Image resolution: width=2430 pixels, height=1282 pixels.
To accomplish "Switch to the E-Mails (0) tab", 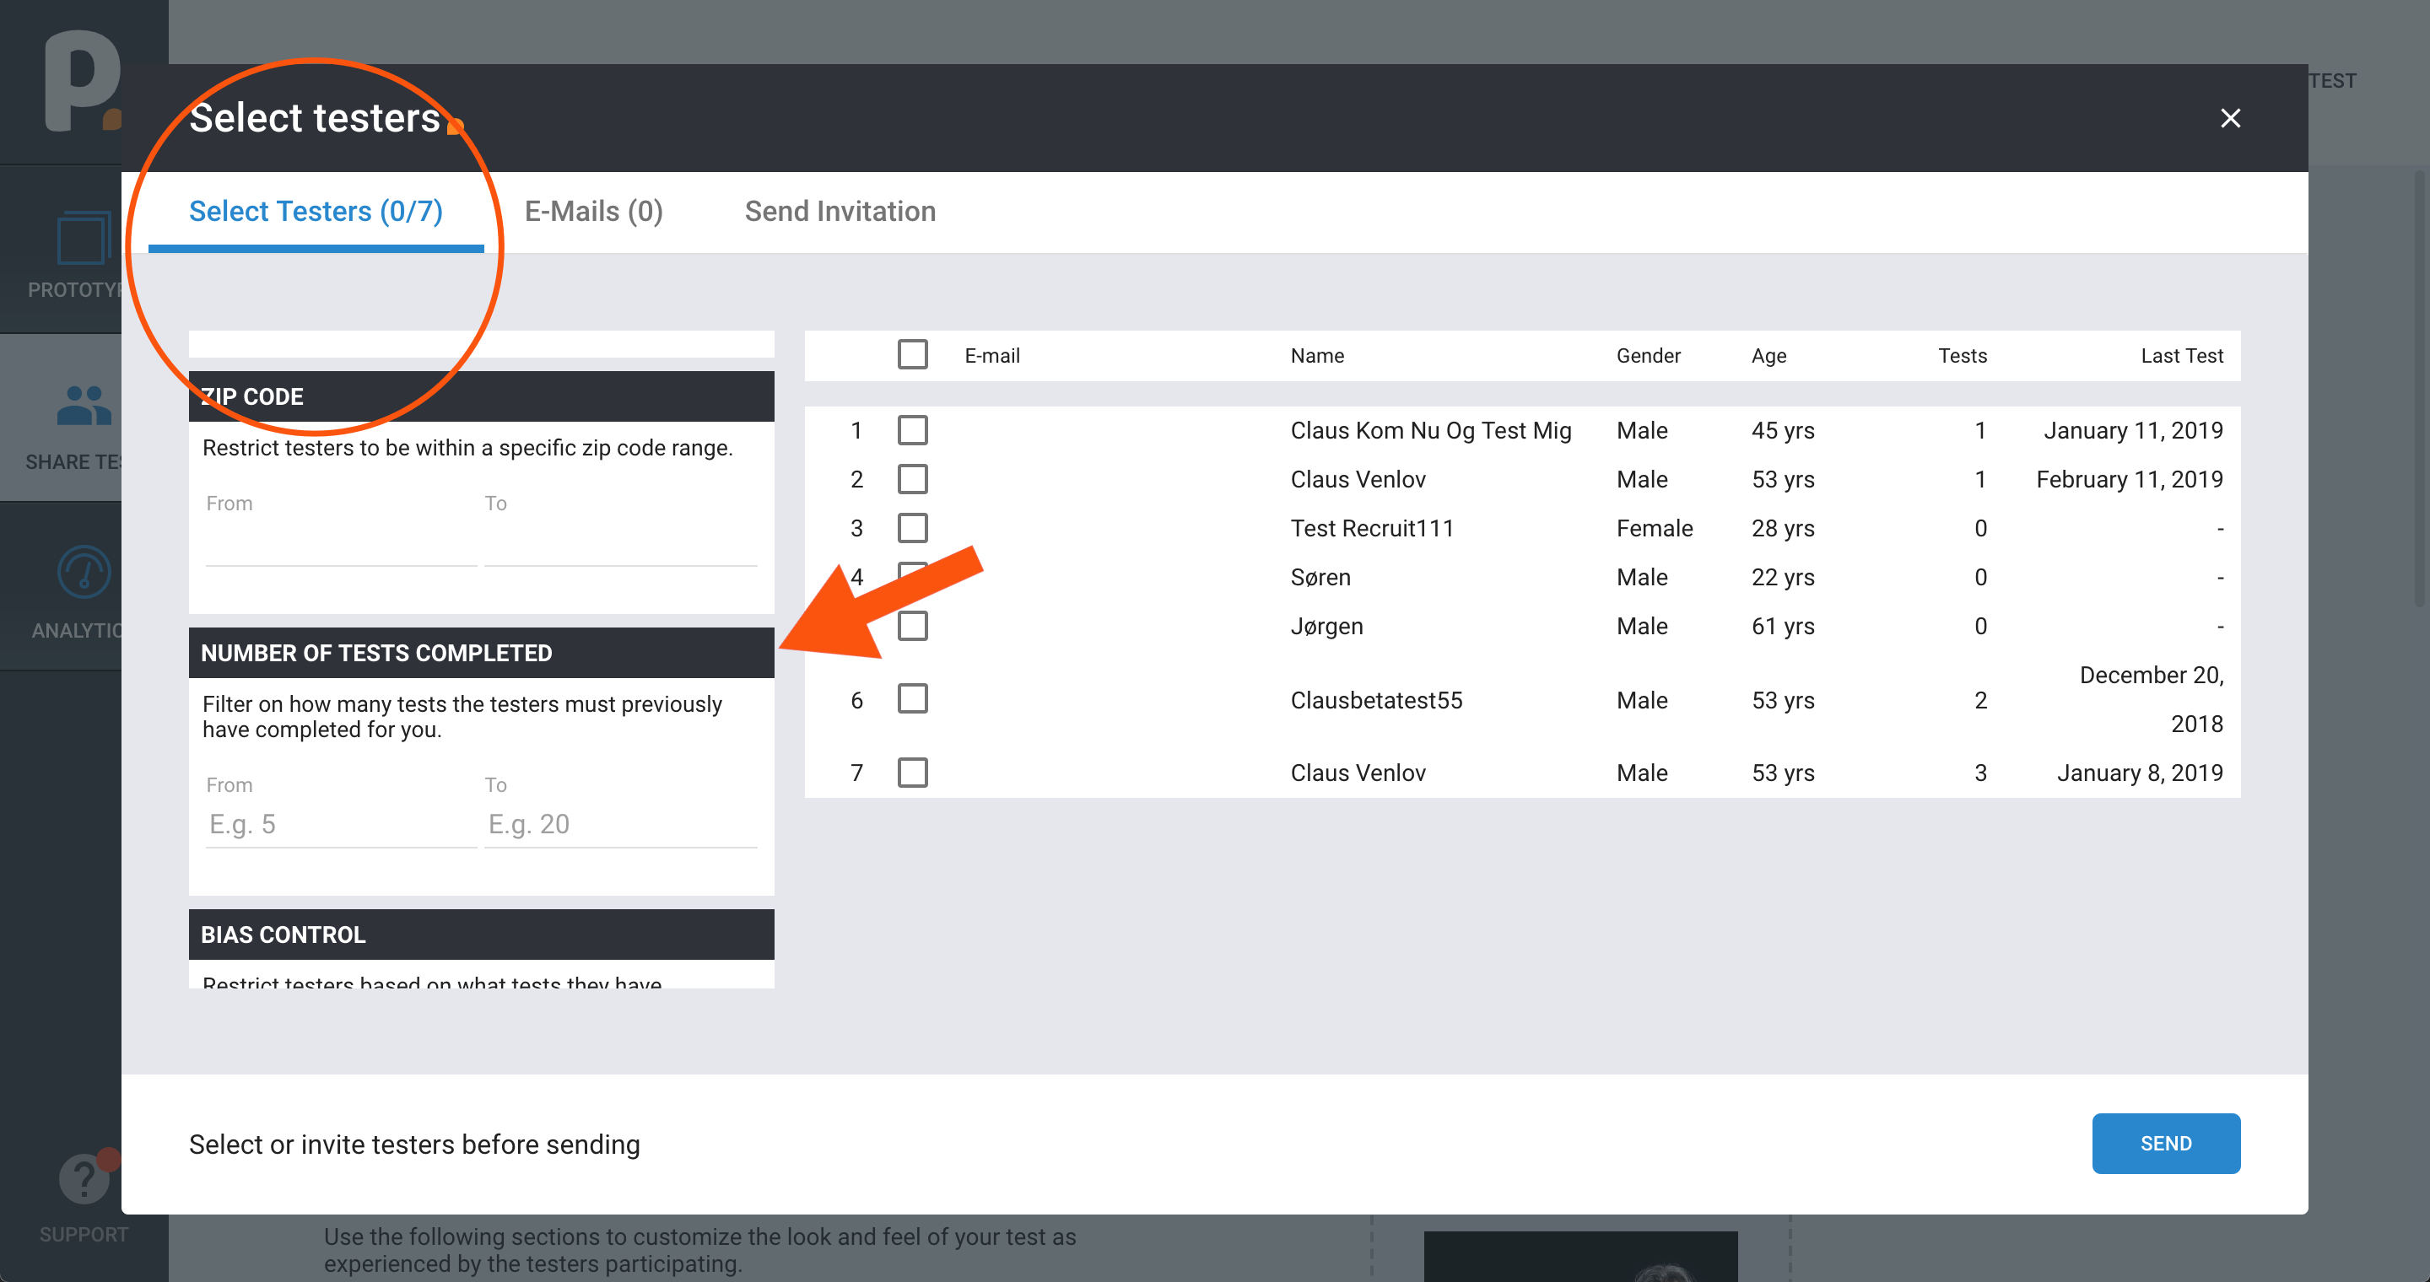I will click(x=593, y=211).
